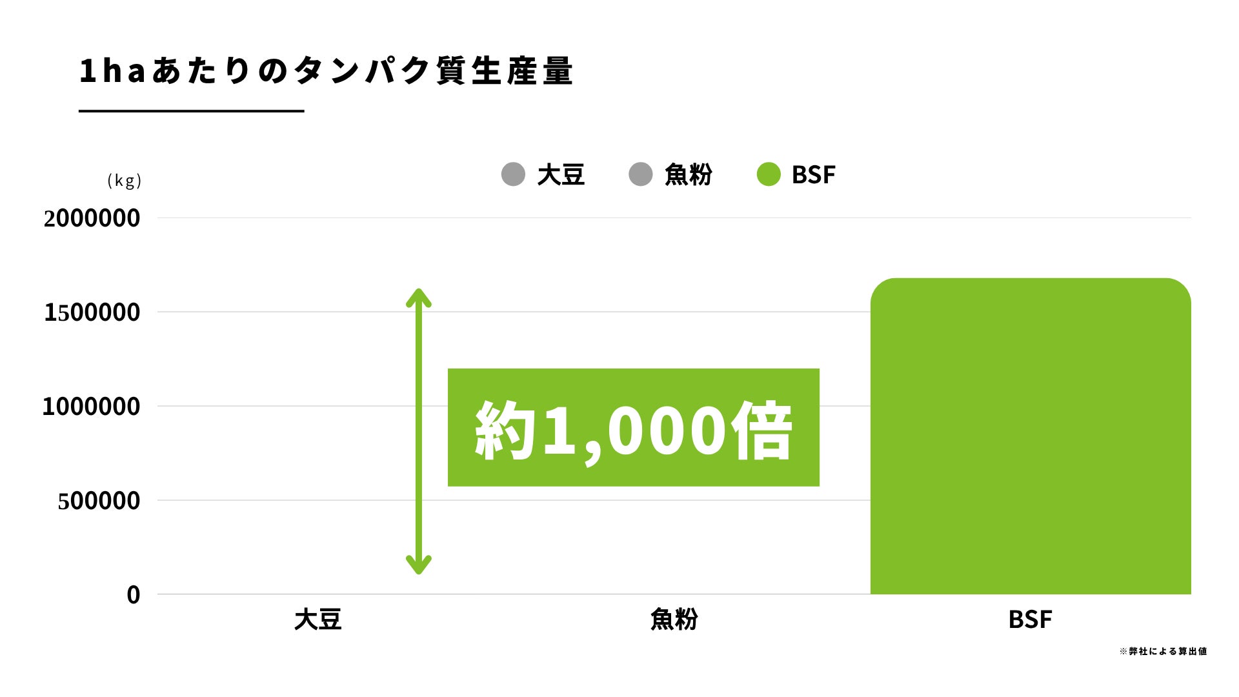Click the 魚粉 x-axis category label

674,620
